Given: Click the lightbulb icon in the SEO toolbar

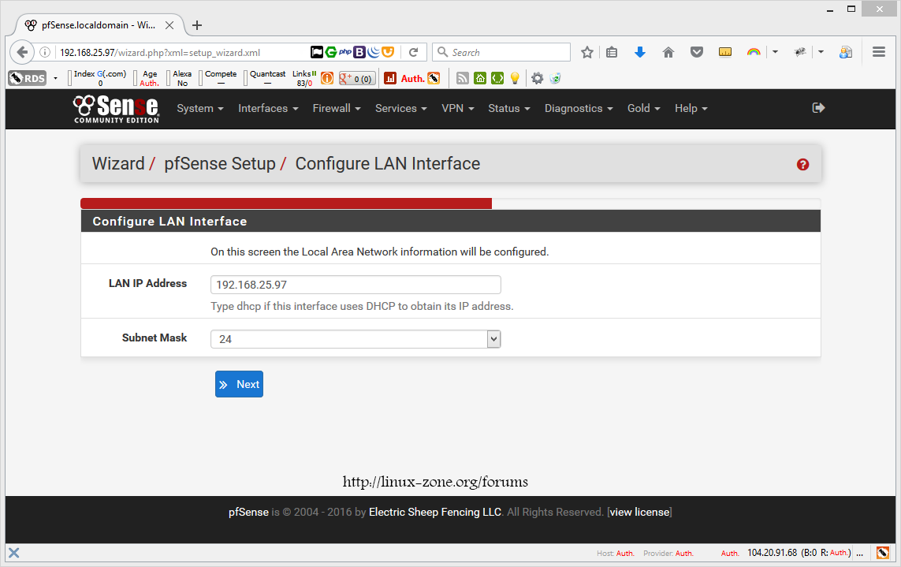Looking at the screenshot, I should 515,78.
